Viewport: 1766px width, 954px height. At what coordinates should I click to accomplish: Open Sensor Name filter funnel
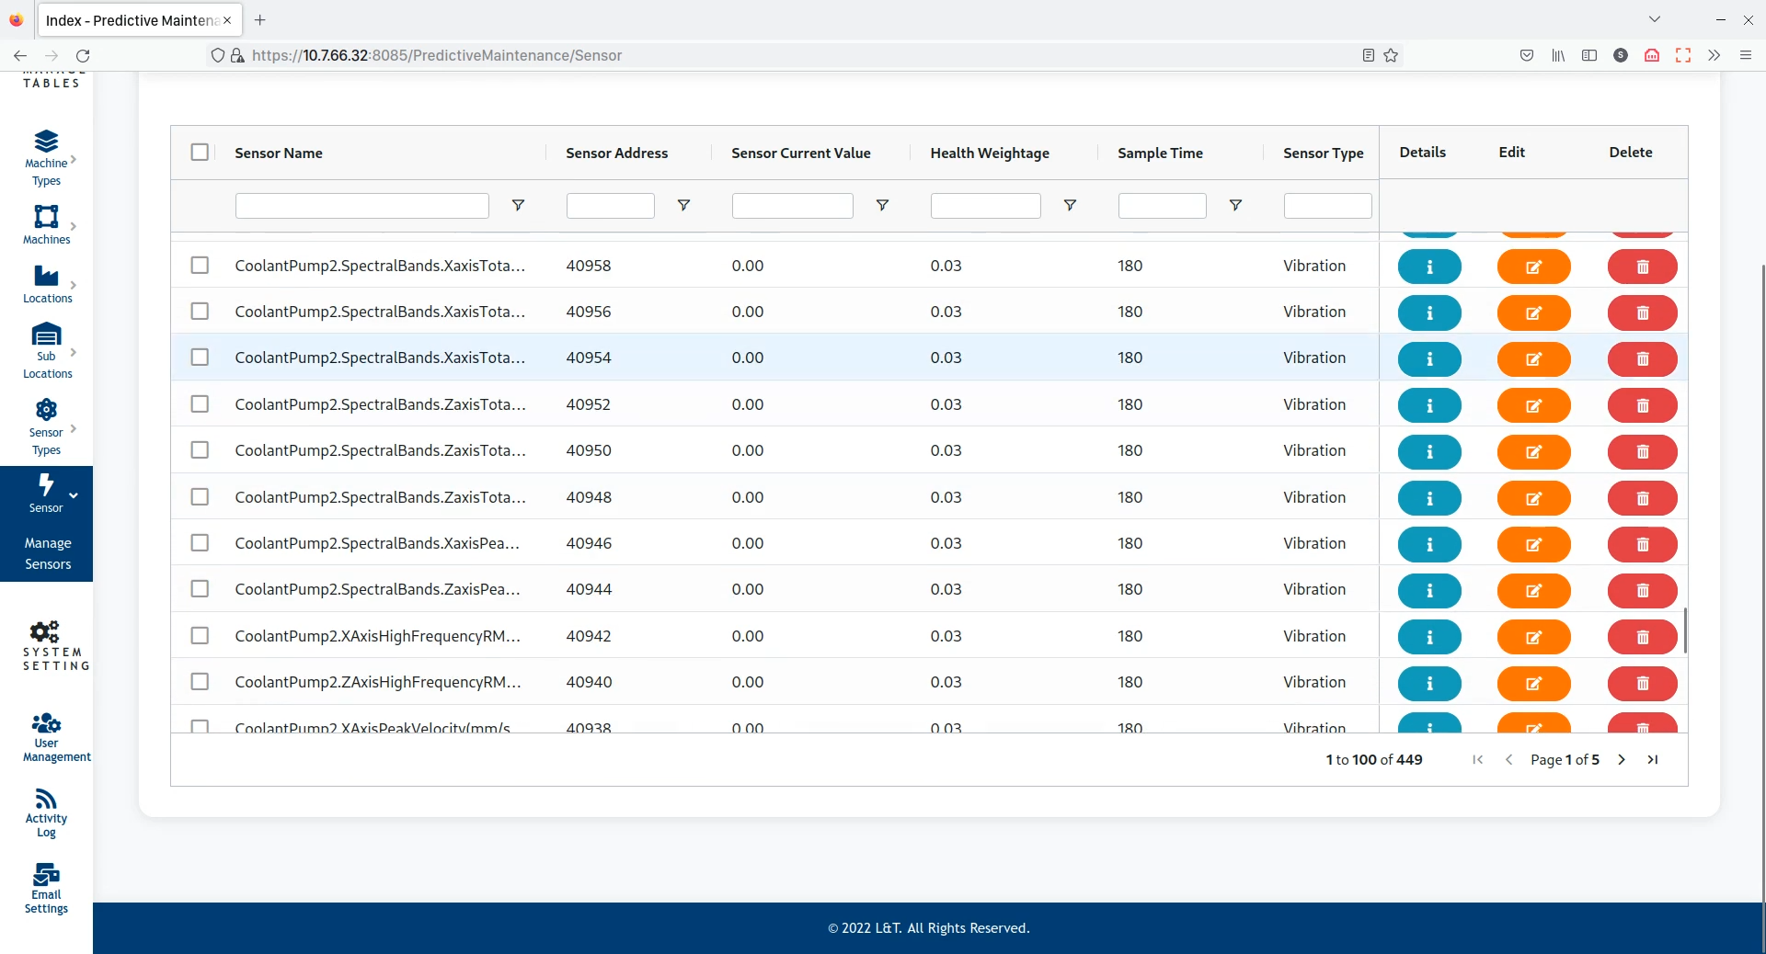click(518, 205)
